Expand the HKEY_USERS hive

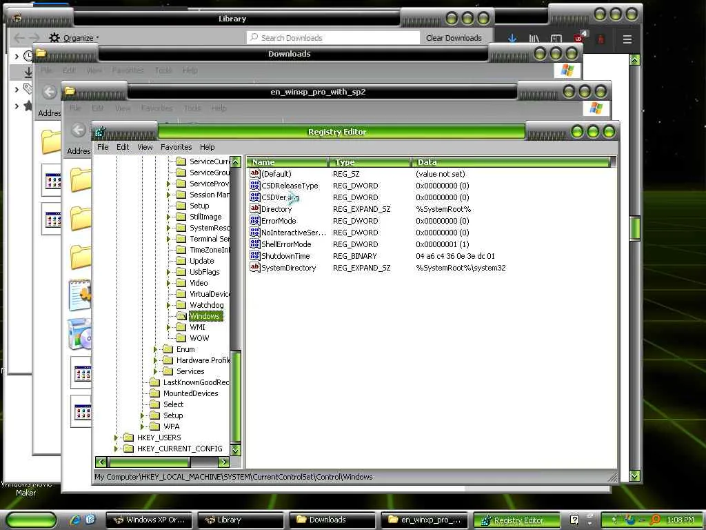(116, 438)
